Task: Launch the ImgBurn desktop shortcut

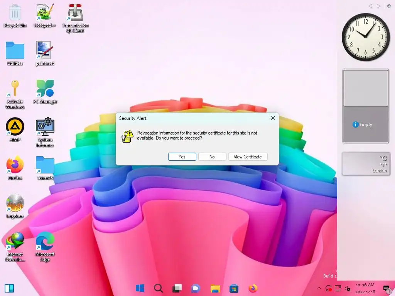Action: [x=15, y=206]
